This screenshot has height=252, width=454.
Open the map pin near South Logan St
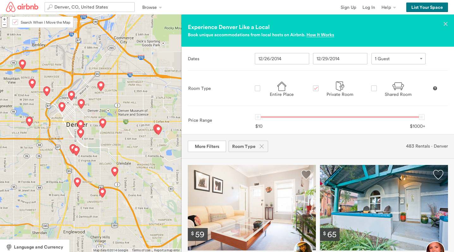click(77, 182)
